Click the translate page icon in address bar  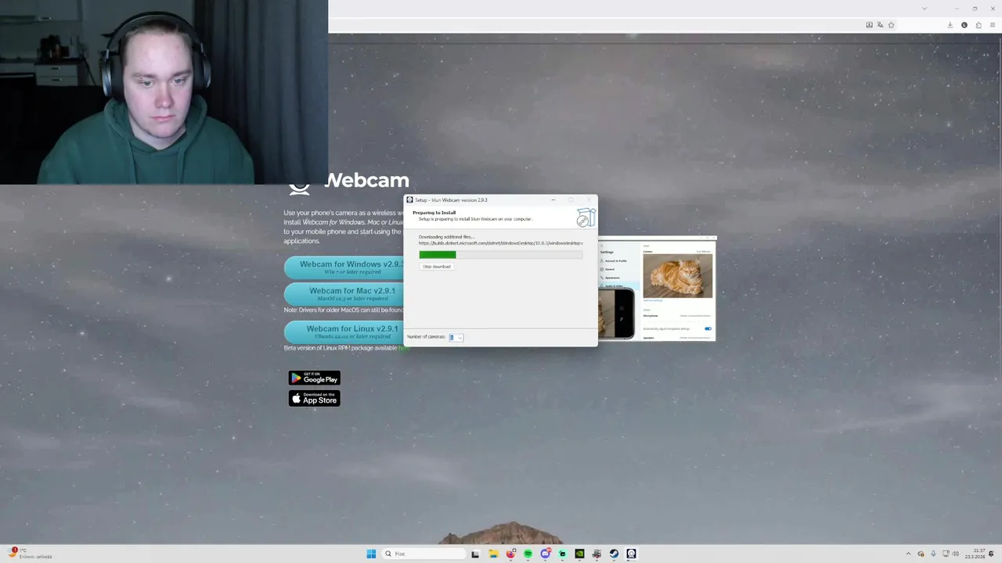(x=880, y=25)
